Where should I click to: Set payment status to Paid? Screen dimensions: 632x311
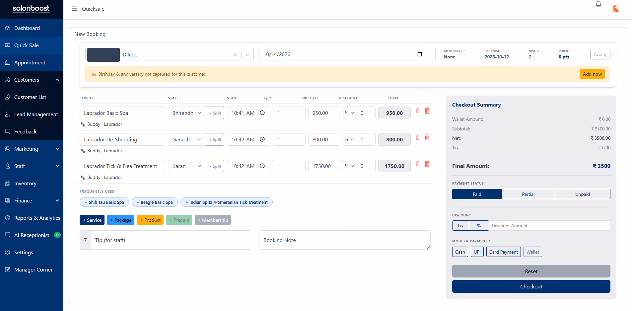click(x=477, y=194)
